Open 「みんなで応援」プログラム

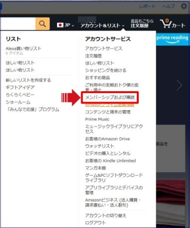[32, 109]
